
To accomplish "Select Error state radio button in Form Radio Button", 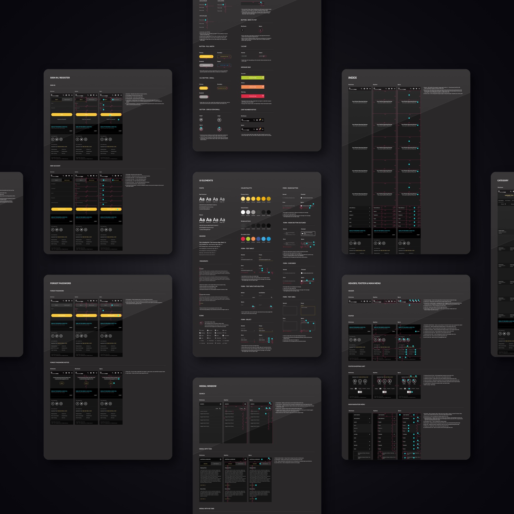I will pyautogui.click(x=283, y=206).
